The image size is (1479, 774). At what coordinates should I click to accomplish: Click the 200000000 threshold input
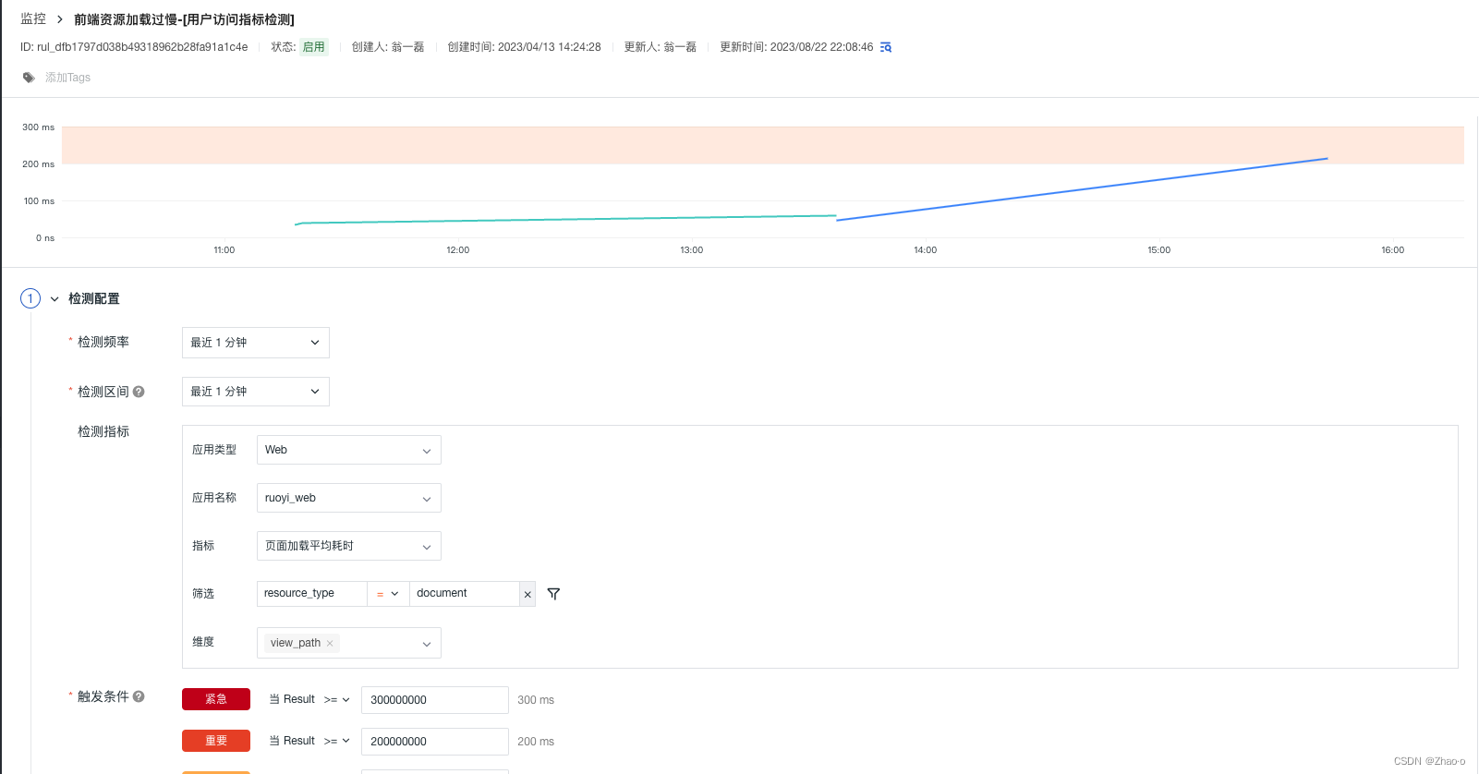pyautogui.click(x=435, y=742)
